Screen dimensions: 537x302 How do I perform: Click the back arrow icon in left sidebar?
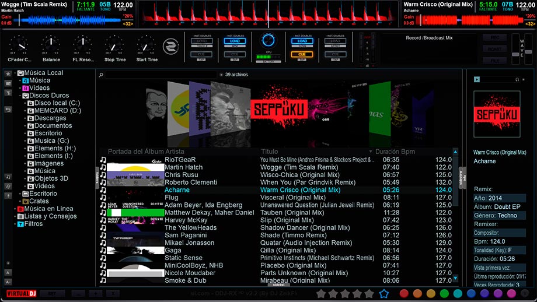(8, 110)
